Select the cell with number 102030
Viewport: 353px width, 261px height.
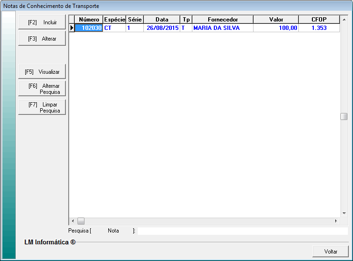pyautogui.click(x=89, y=28)
